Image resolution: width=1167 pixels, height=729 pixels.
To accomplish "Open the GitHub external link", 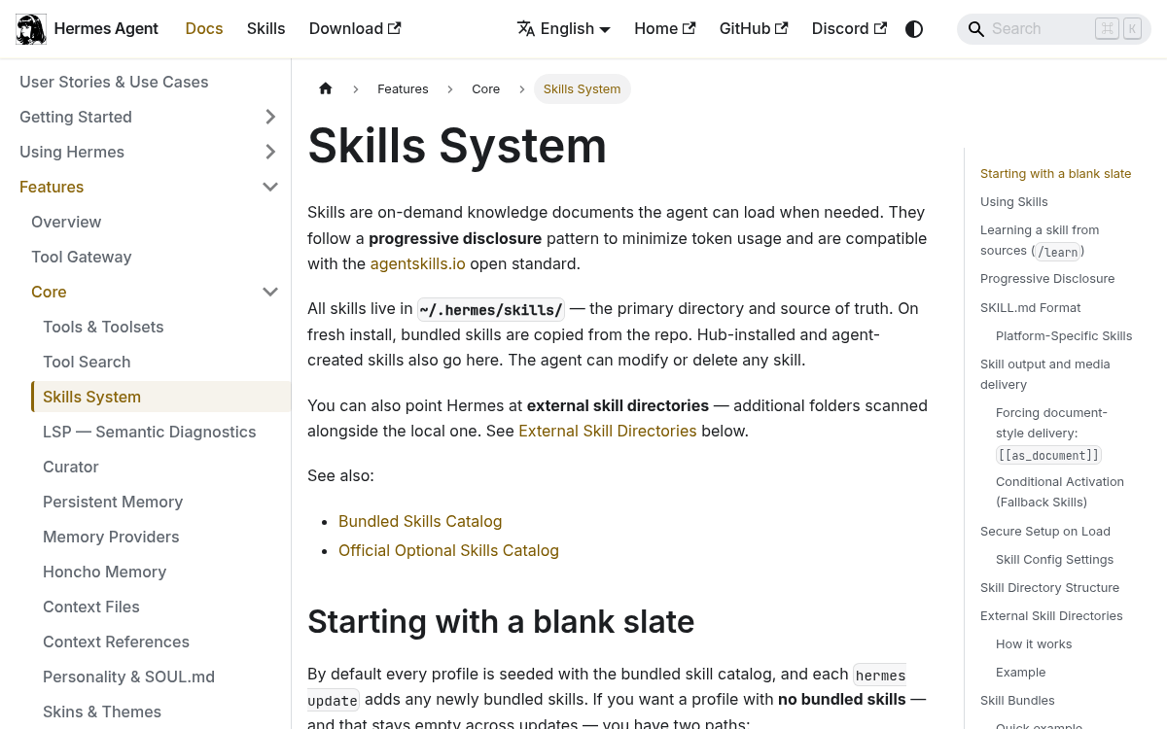I will click(754, 29).
